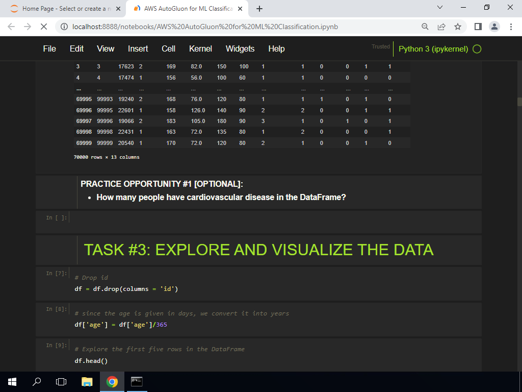The height and width of the screenshot is (392, 522).
Task: Open the Kernel menu
Action: (x=200, y=48)
